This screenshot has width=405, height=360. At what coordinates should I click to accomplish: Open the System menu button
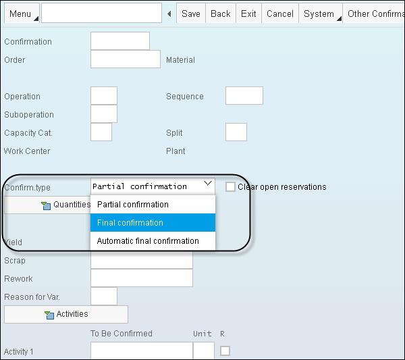tap(321, 14)
